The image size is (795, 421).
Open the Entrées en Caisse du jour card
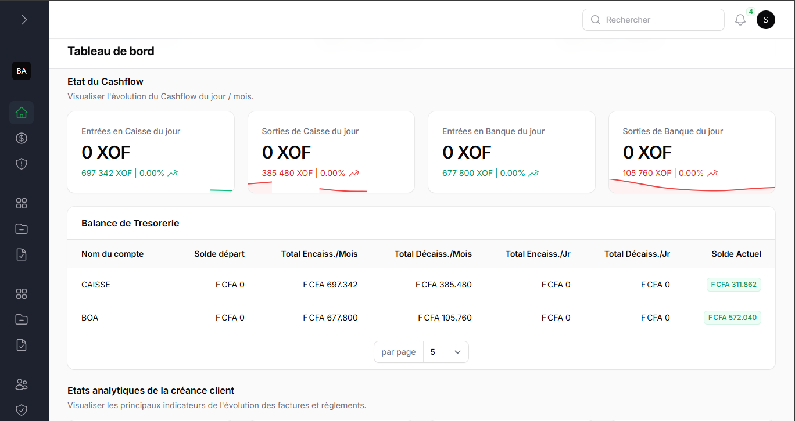pyautogui.click(x=151, y=152)
